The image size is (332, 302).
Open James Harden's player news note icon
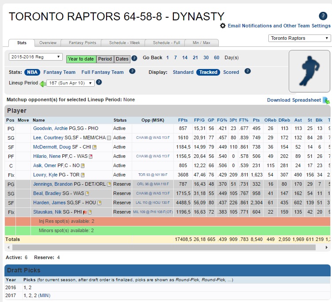(x=99, y=203)
